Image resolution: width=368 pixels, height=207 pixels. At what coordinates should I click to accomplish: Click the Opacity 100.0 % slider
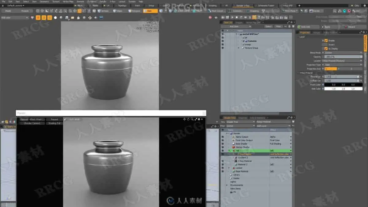pos(343,57)
